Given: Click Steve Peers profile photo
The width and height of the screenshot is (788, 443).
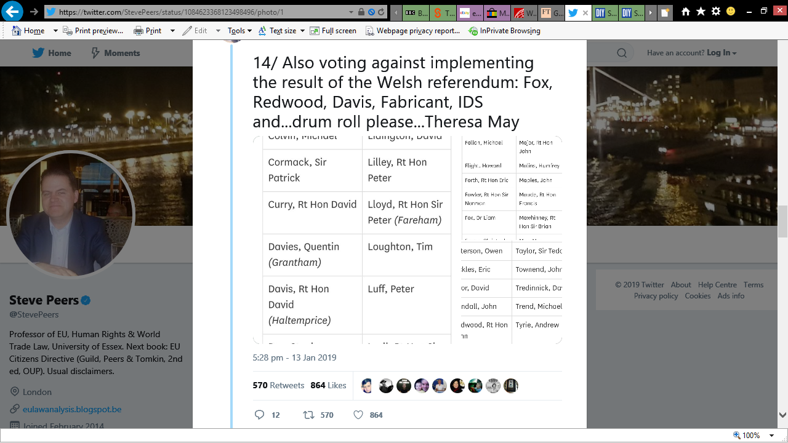Looking at the screenshot, I should click(70, 215).
